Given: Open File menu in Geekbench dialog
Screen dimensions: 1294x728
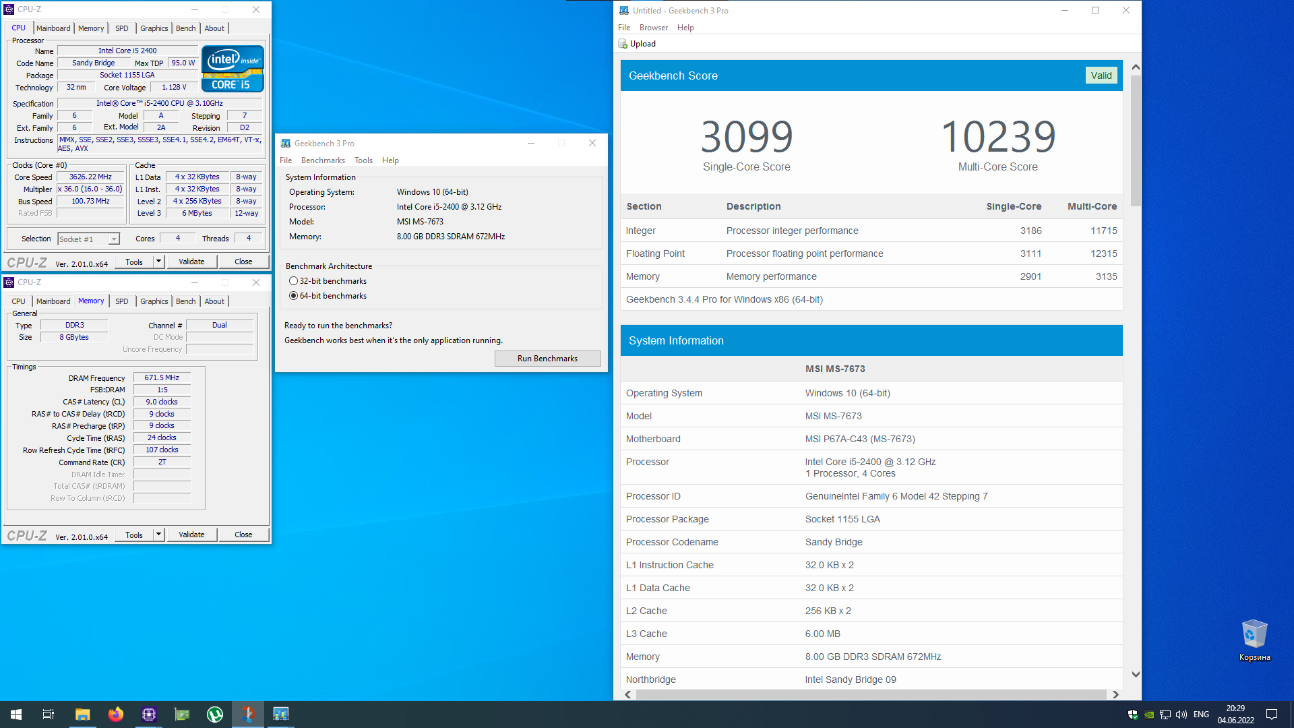Looking at the screenshot, I should (286, 160).
